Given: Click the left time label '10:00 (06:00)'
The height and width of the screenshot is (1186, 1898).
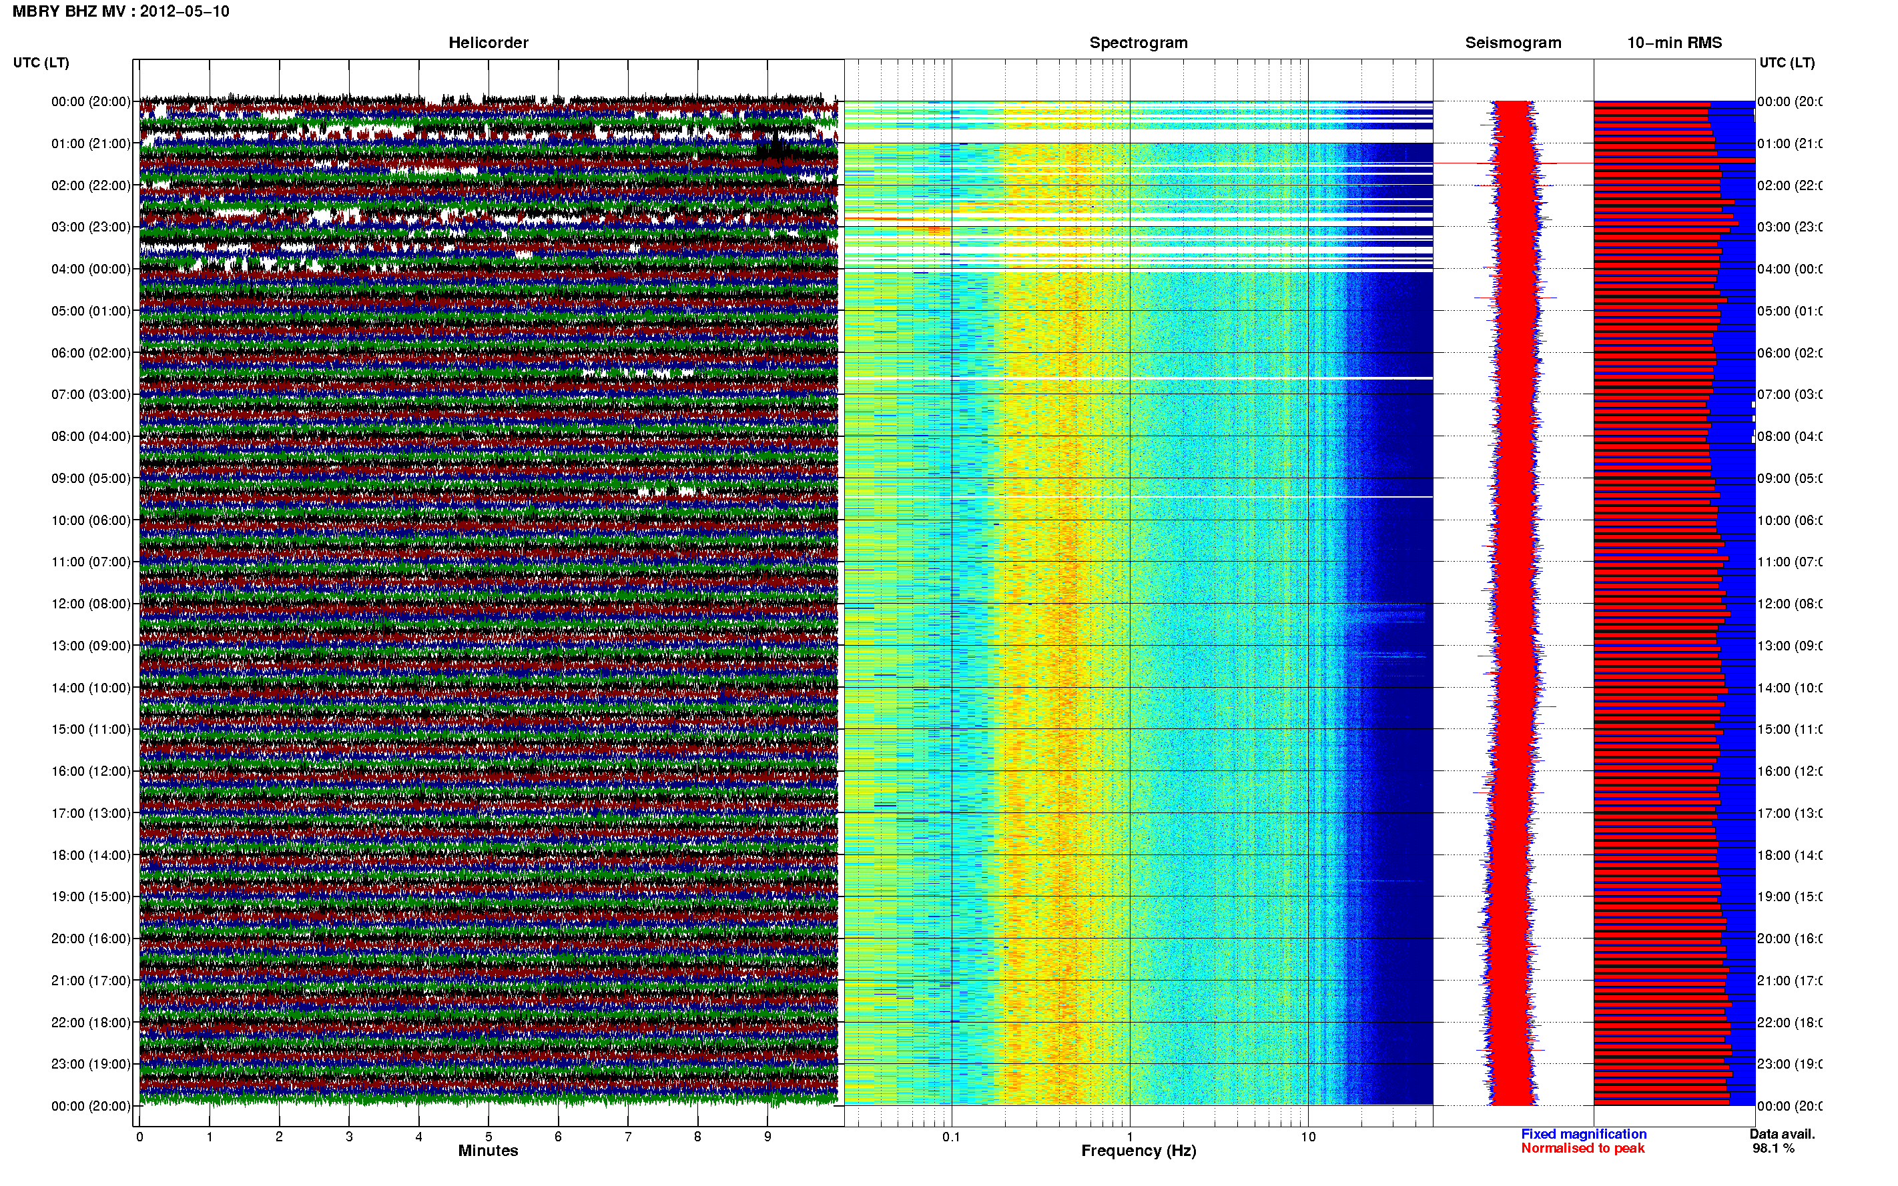Looking at the screenshot, I should [91, 520].
